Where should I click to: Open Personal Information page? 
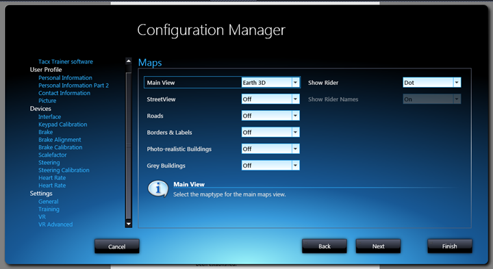[66, 77]
